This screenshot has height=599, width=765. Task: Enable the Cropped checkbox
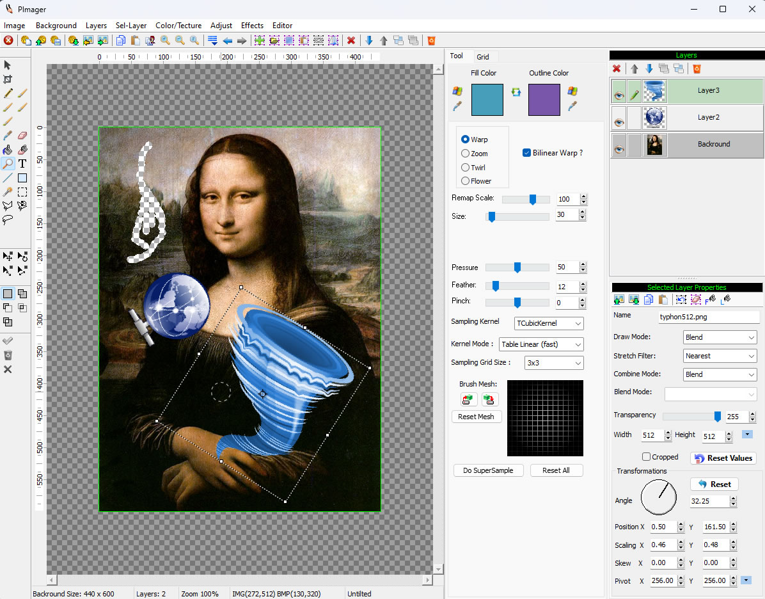[646, 457]
